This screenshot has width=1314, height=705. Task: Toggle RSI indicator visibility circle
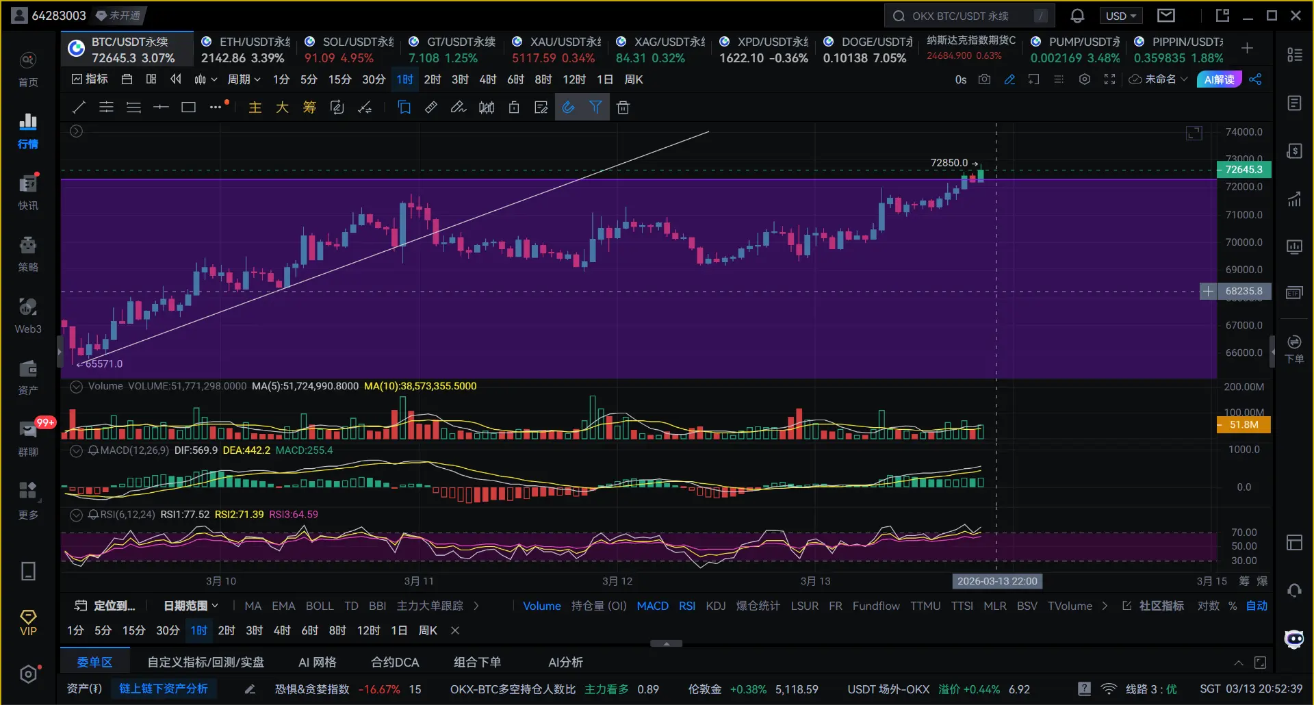pos(77,515)
